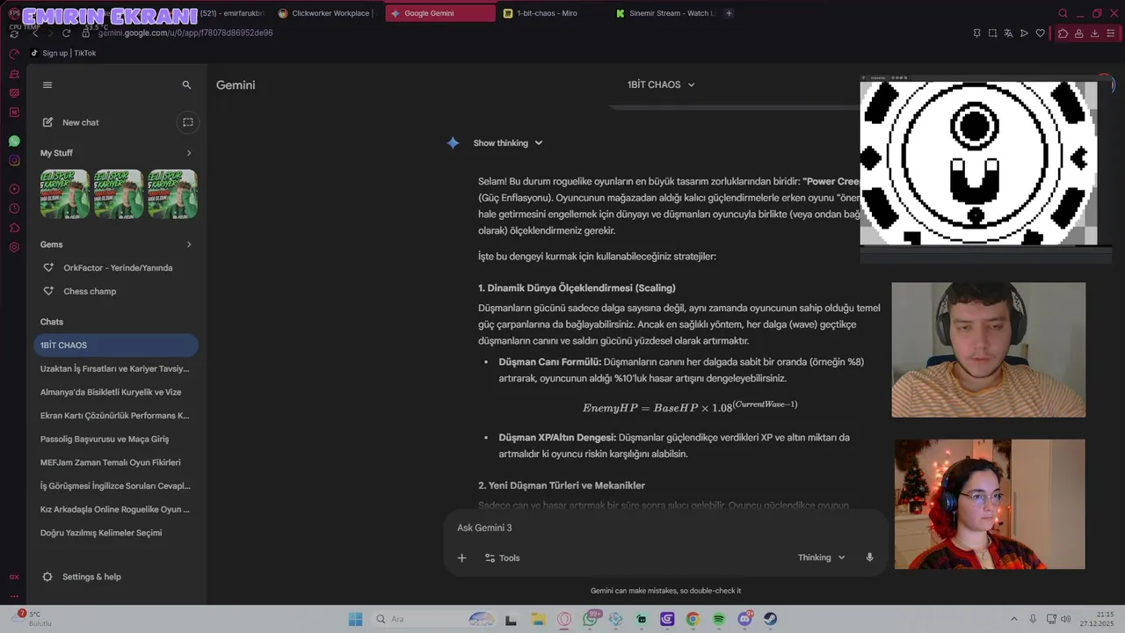Open third My Stuff thumbnail image

(172, 193)
